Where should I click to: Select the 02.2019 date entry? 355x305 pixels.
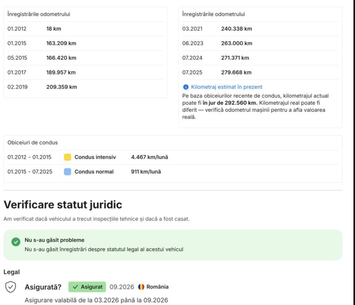pyautogui.click(x=17, y=87)
